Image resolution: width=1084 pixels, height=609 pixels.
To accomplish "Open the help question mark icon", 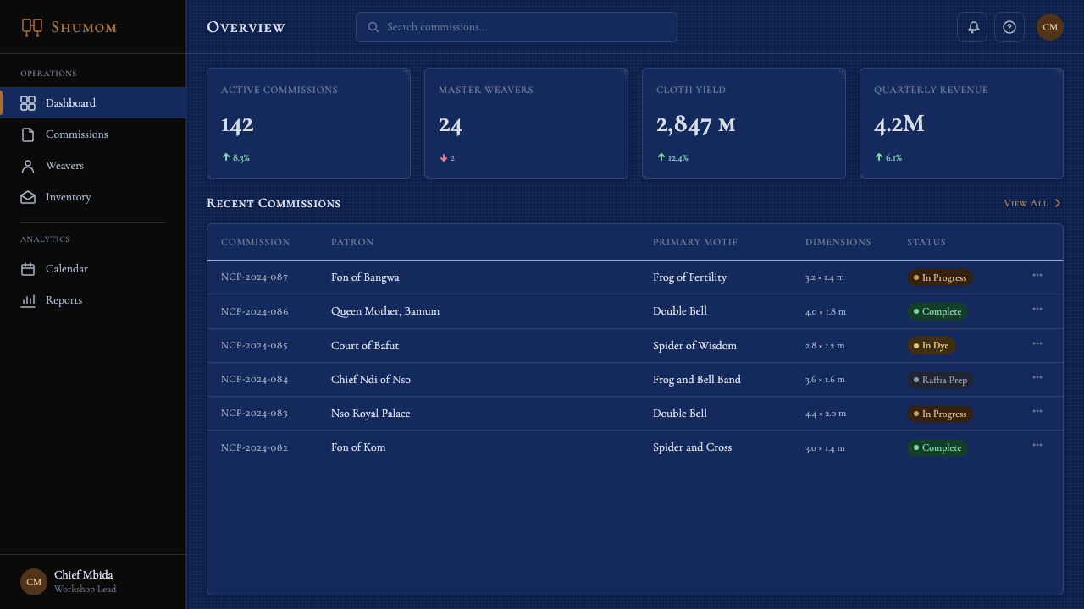I will [x=1009, y=27].
